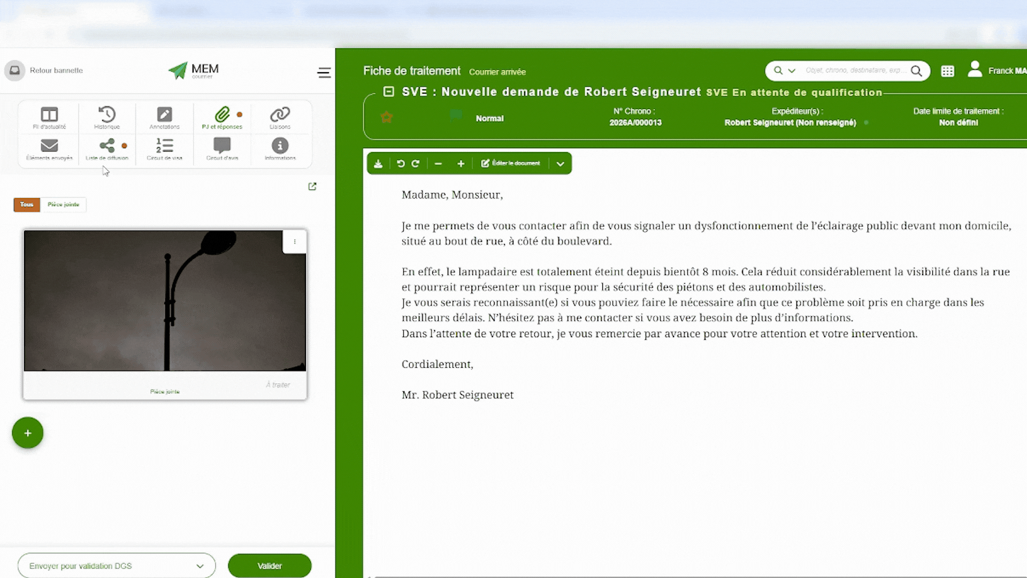
Task: Download the document from viewer toolbar
Action: pyautogui.click(x=378, y=164)
